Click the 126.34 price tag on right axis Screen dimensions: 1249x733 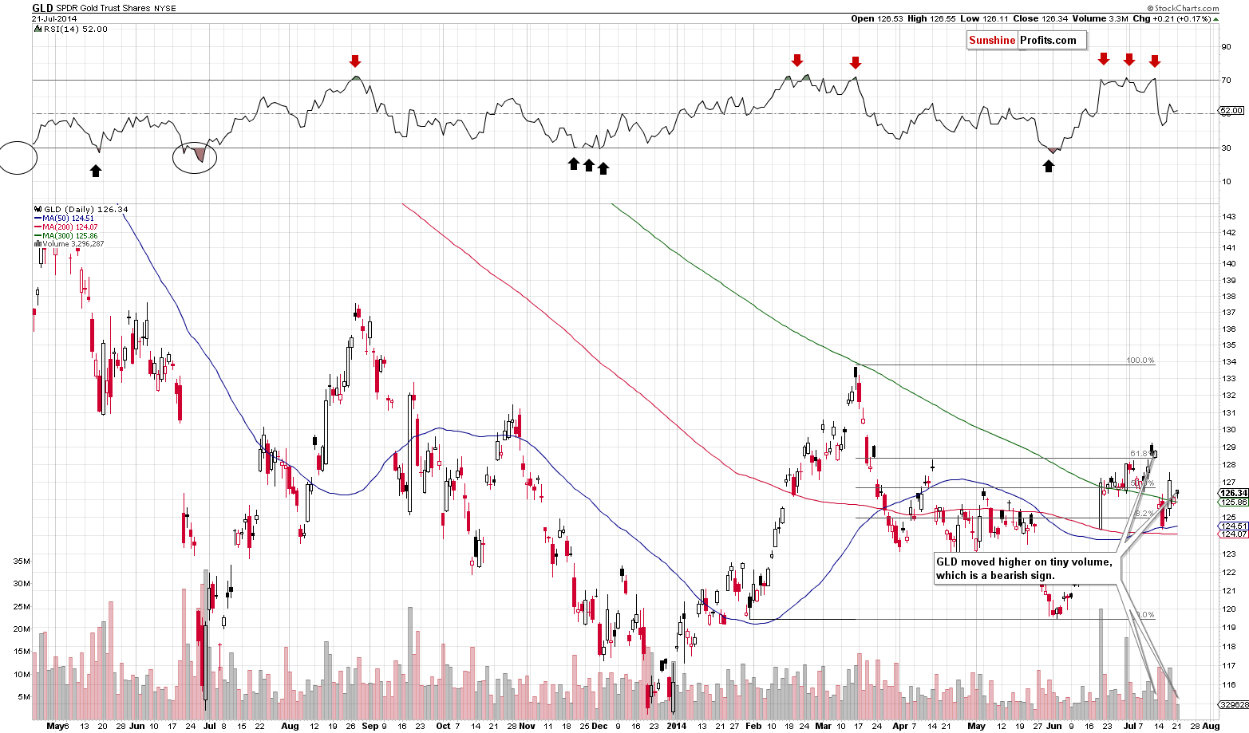[x=1234, y=493]
